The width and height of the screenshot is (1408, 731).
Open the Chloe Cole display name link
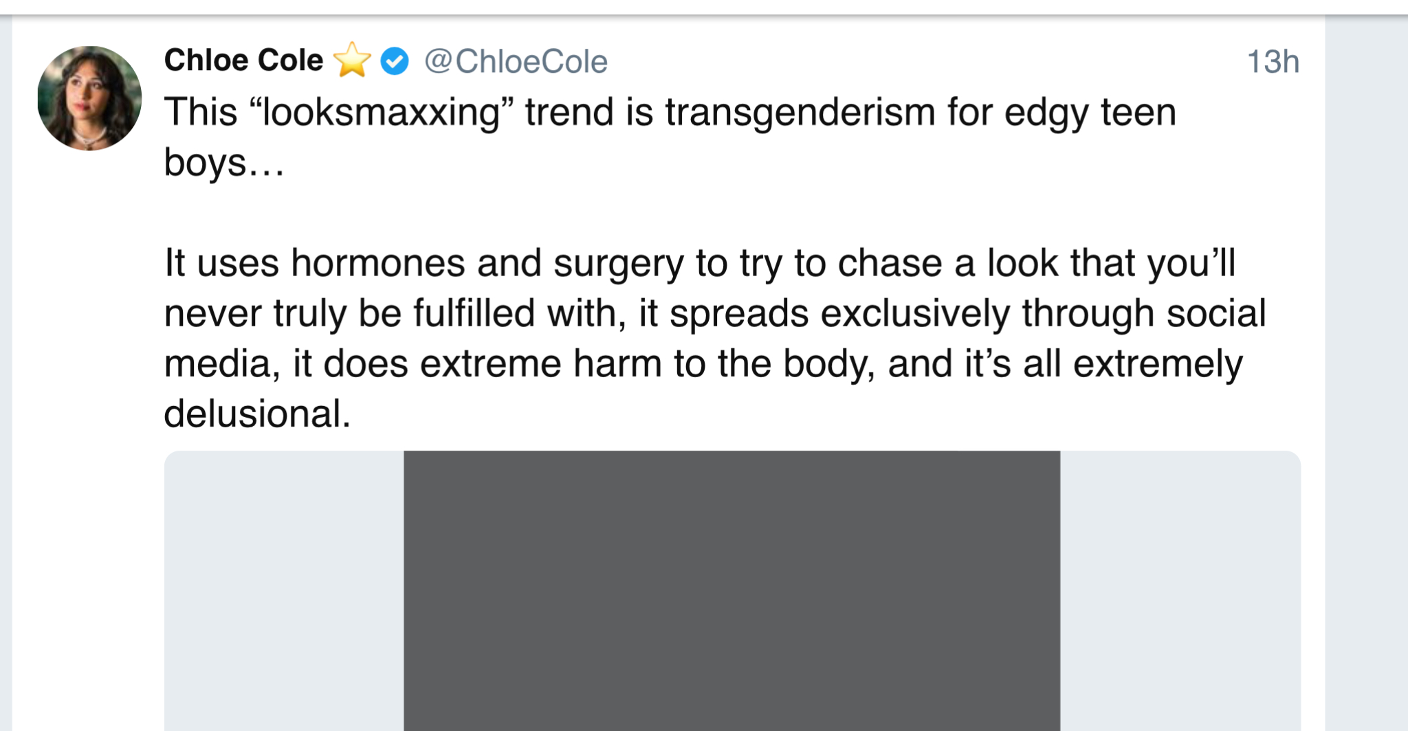click(243, 60)
